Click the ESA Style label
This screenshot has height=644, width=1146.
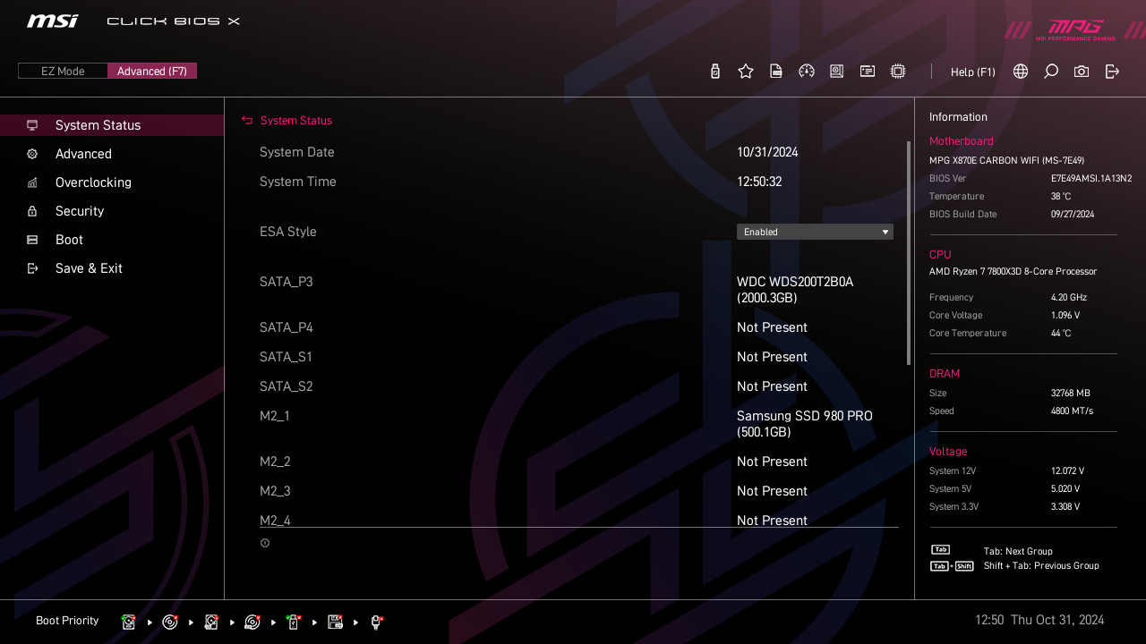(x=288, y=232)
